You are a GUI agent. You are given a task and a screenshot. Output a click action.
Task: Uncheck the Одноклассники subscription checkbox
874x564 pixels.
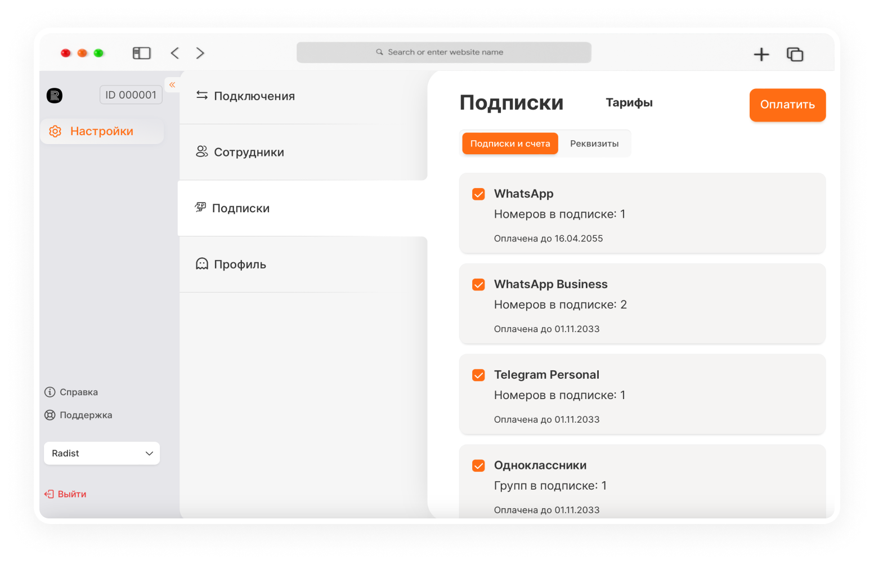478,466
